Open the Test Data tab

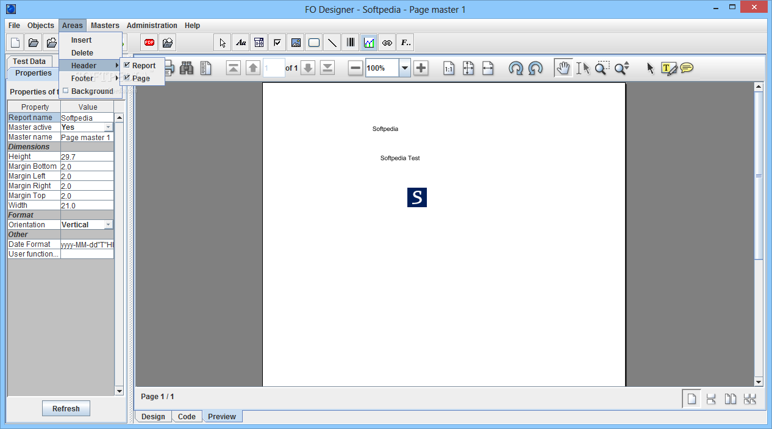(x=29, y=61)
